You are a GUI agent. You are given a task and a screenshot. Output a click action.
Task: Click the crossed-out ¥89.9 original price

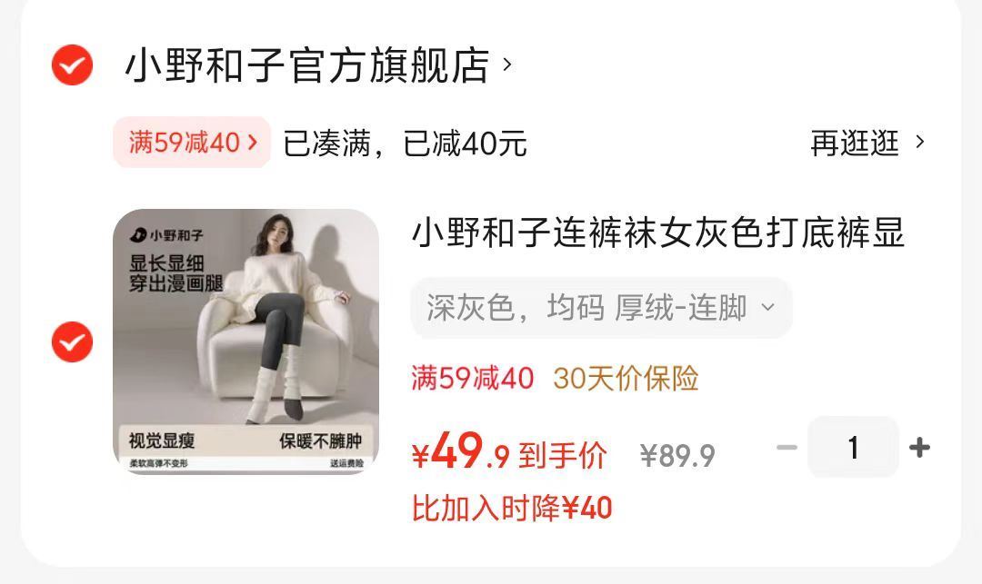pyautogui.click(x=677, y=455)
